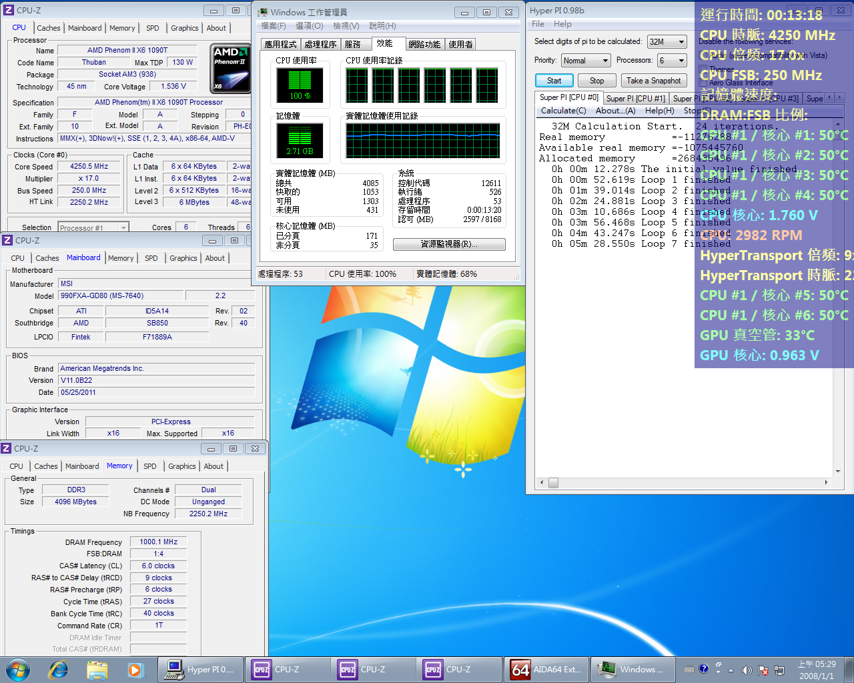Open the Priority Normal dropdown
Viewport: 854px width, 683px height.
point(586,61)
